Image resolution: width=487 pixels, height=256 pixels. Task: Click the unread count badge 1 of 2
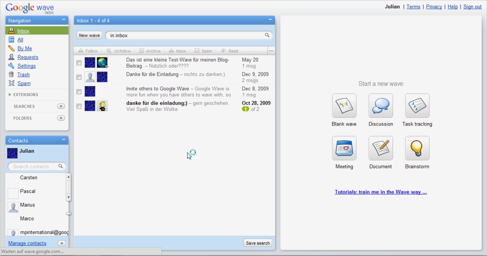246,109
